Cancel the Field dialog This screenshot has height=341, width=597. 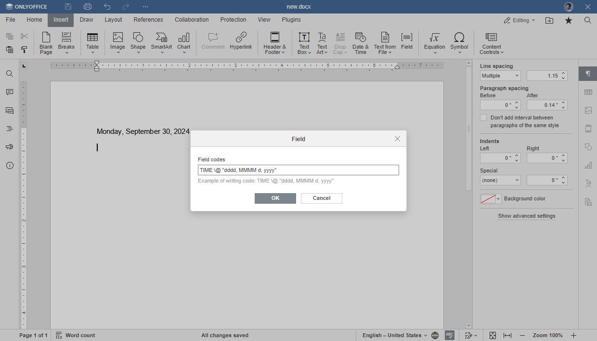322,198
